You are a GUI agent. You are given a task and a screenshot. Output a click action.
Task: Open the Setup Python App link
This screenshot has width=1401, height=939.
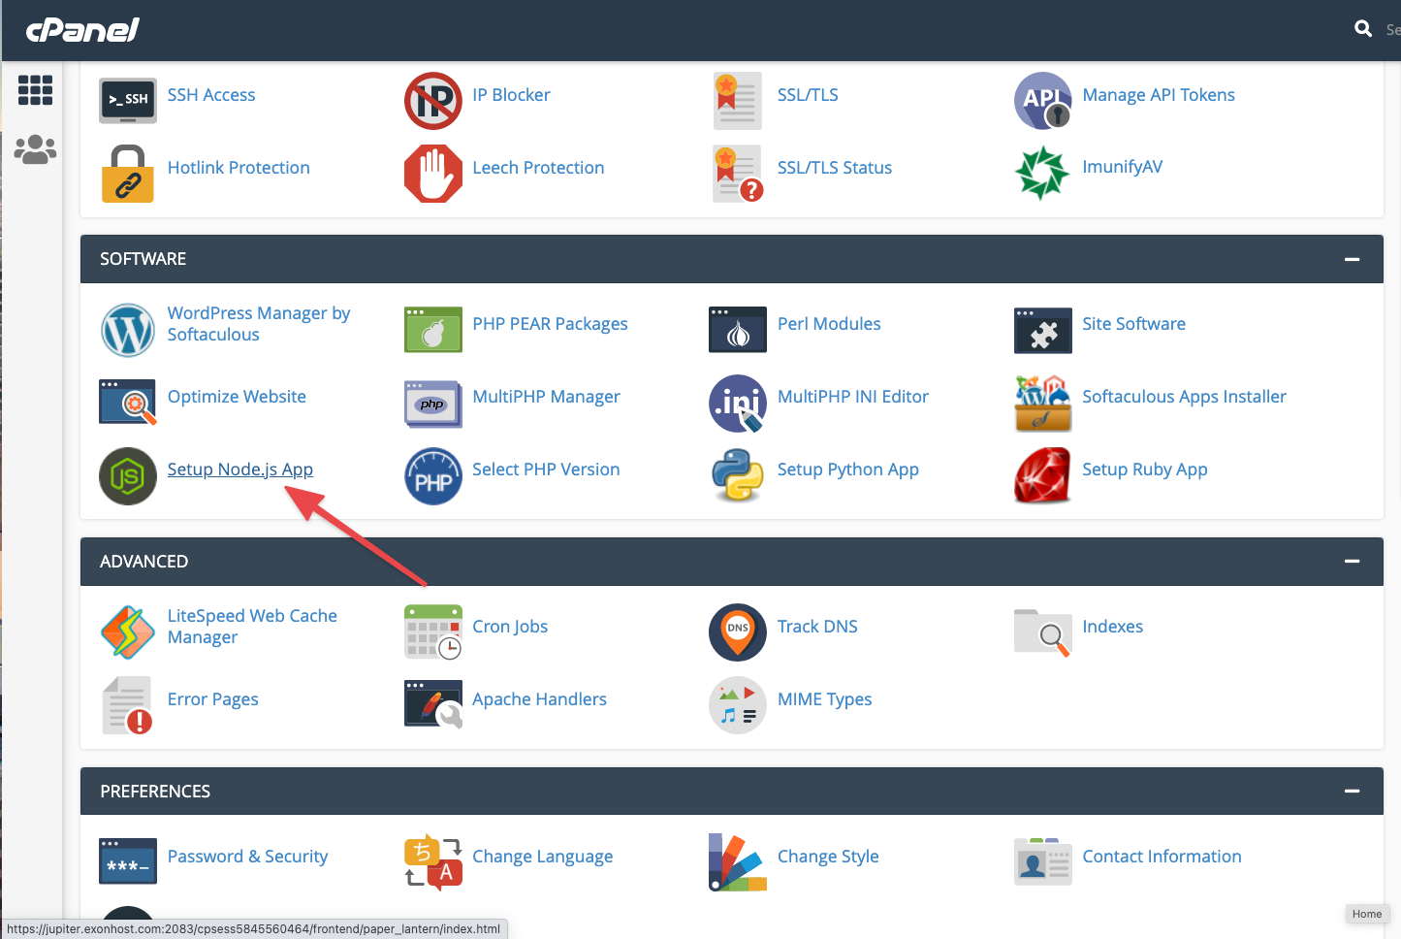click(x=848, y=469)
